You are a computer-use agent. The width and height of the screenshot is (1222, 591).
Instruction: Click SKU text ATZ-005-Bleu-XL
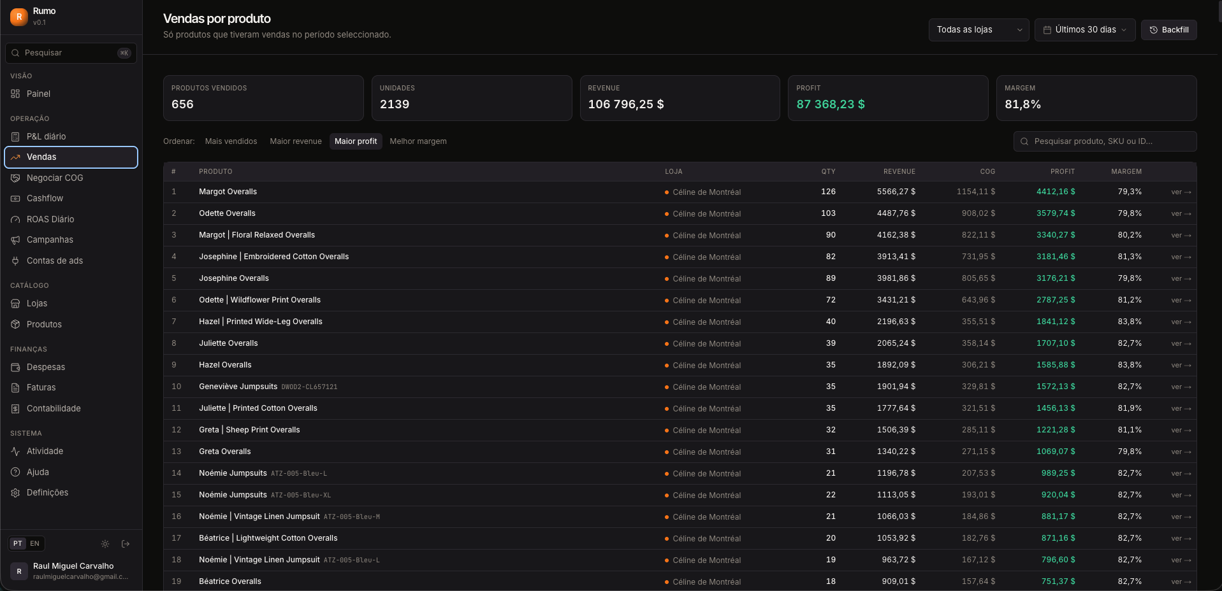[x=301, y=495]
